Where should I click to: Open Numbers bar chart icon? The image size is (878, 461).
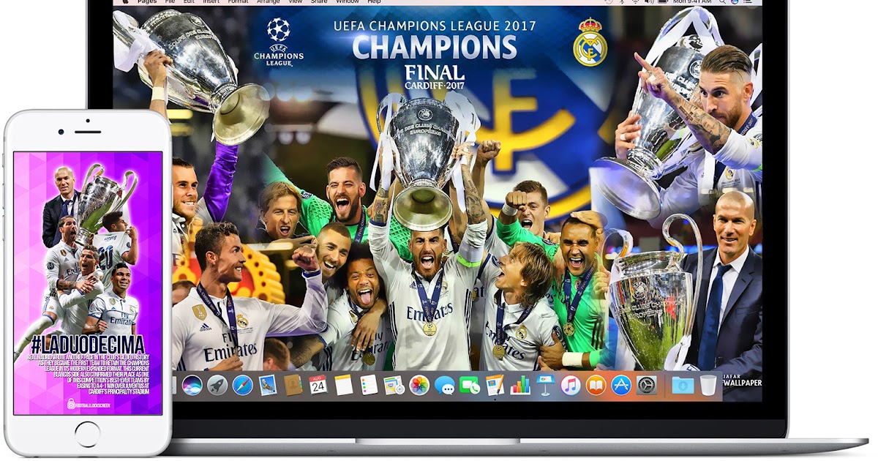520,385
